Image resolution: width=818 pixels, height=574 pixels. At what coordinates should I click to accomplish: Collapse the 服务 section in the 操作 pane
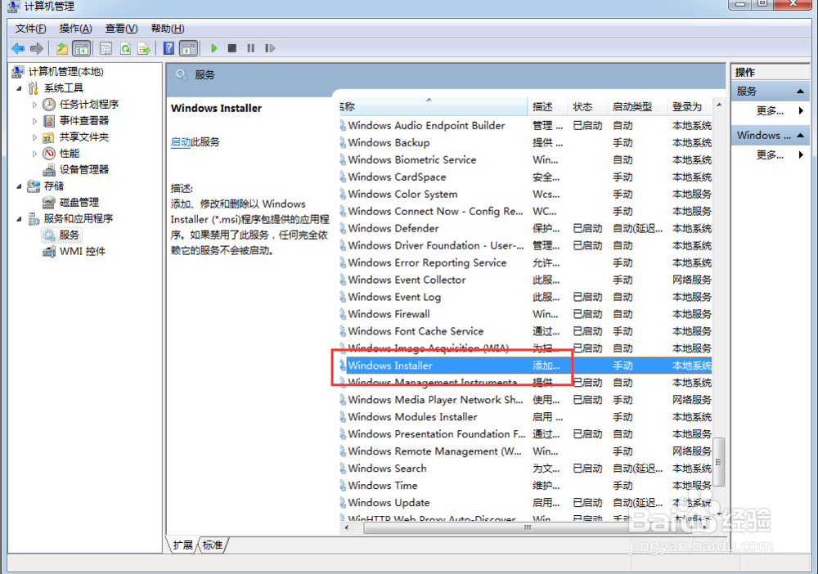[801, 91]
